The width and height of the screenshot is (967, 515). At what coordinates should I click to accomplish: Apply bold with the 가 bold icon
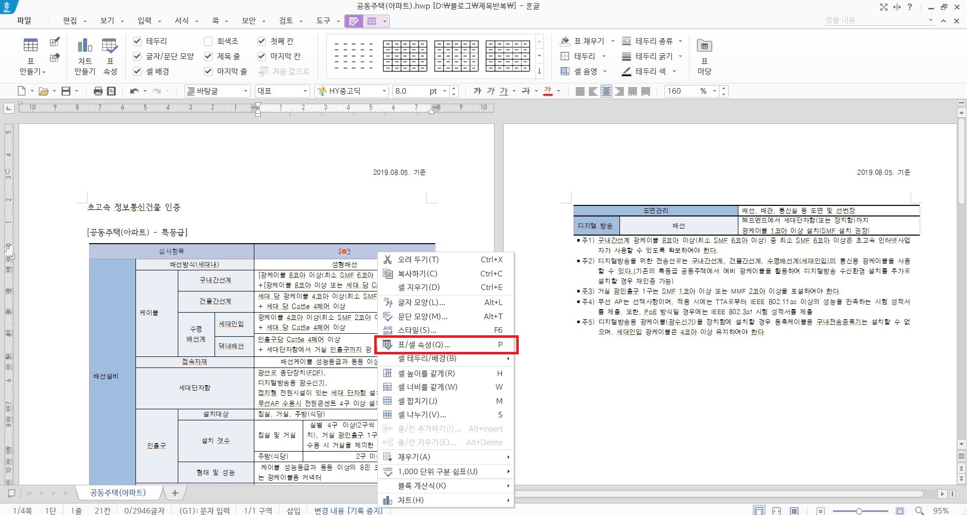pyautogui.click(x=477, y=91)
